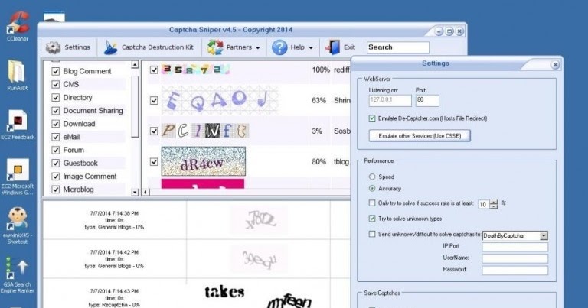Image resolution: width=588 pixels, height=308 pixels.
Task: Select the Accuracy performance option
Action: click(372, 188)
